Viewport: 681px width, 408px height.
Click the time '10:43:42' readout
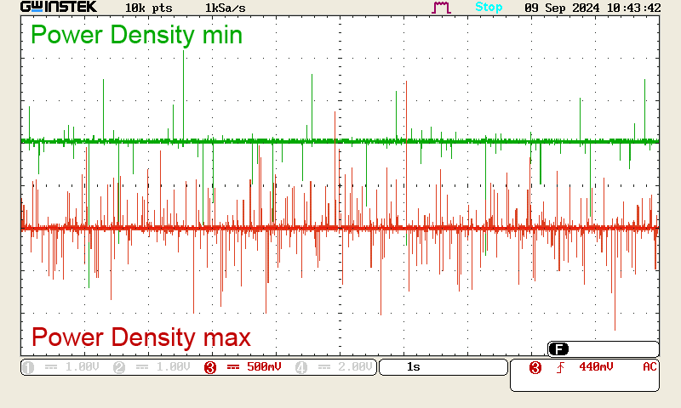tap(636, 8)
